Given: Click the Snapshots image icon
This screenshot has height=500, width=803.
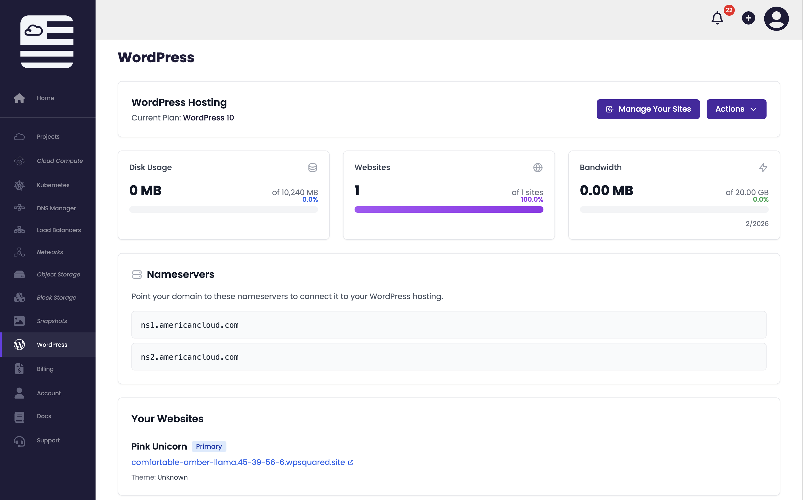Looking at the screenshot, I should pyautogui.click(x=19, y=321).
